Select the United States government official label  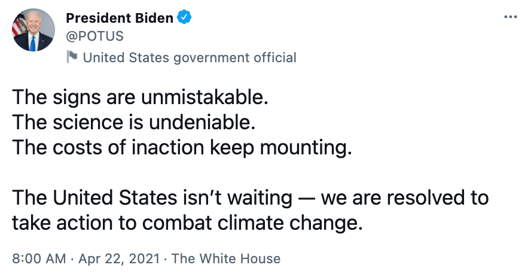point(190,57)
